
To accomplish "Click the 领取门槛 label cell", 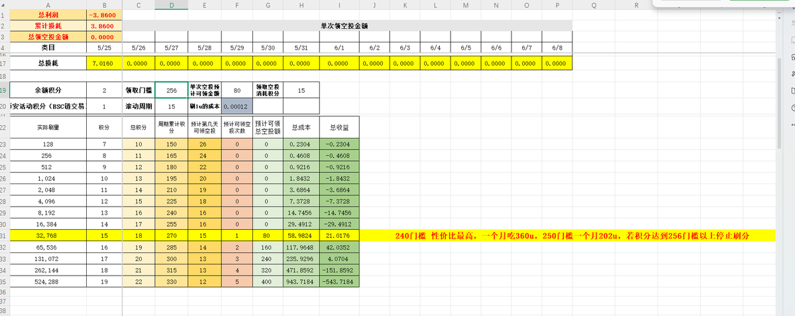I will tap(138, 89).
